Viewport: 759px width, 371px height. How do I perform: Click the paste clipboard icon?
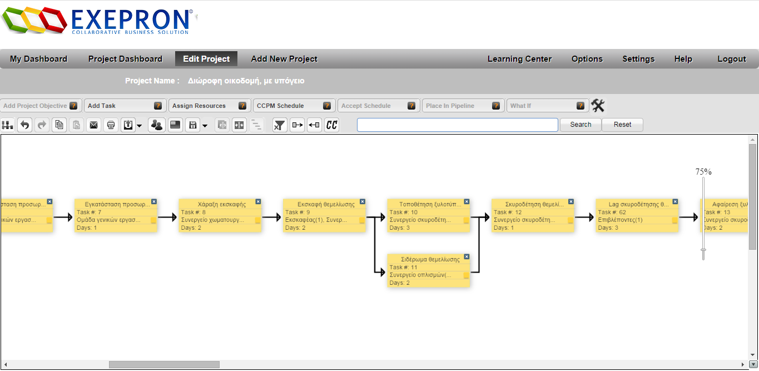click(76, 125)
